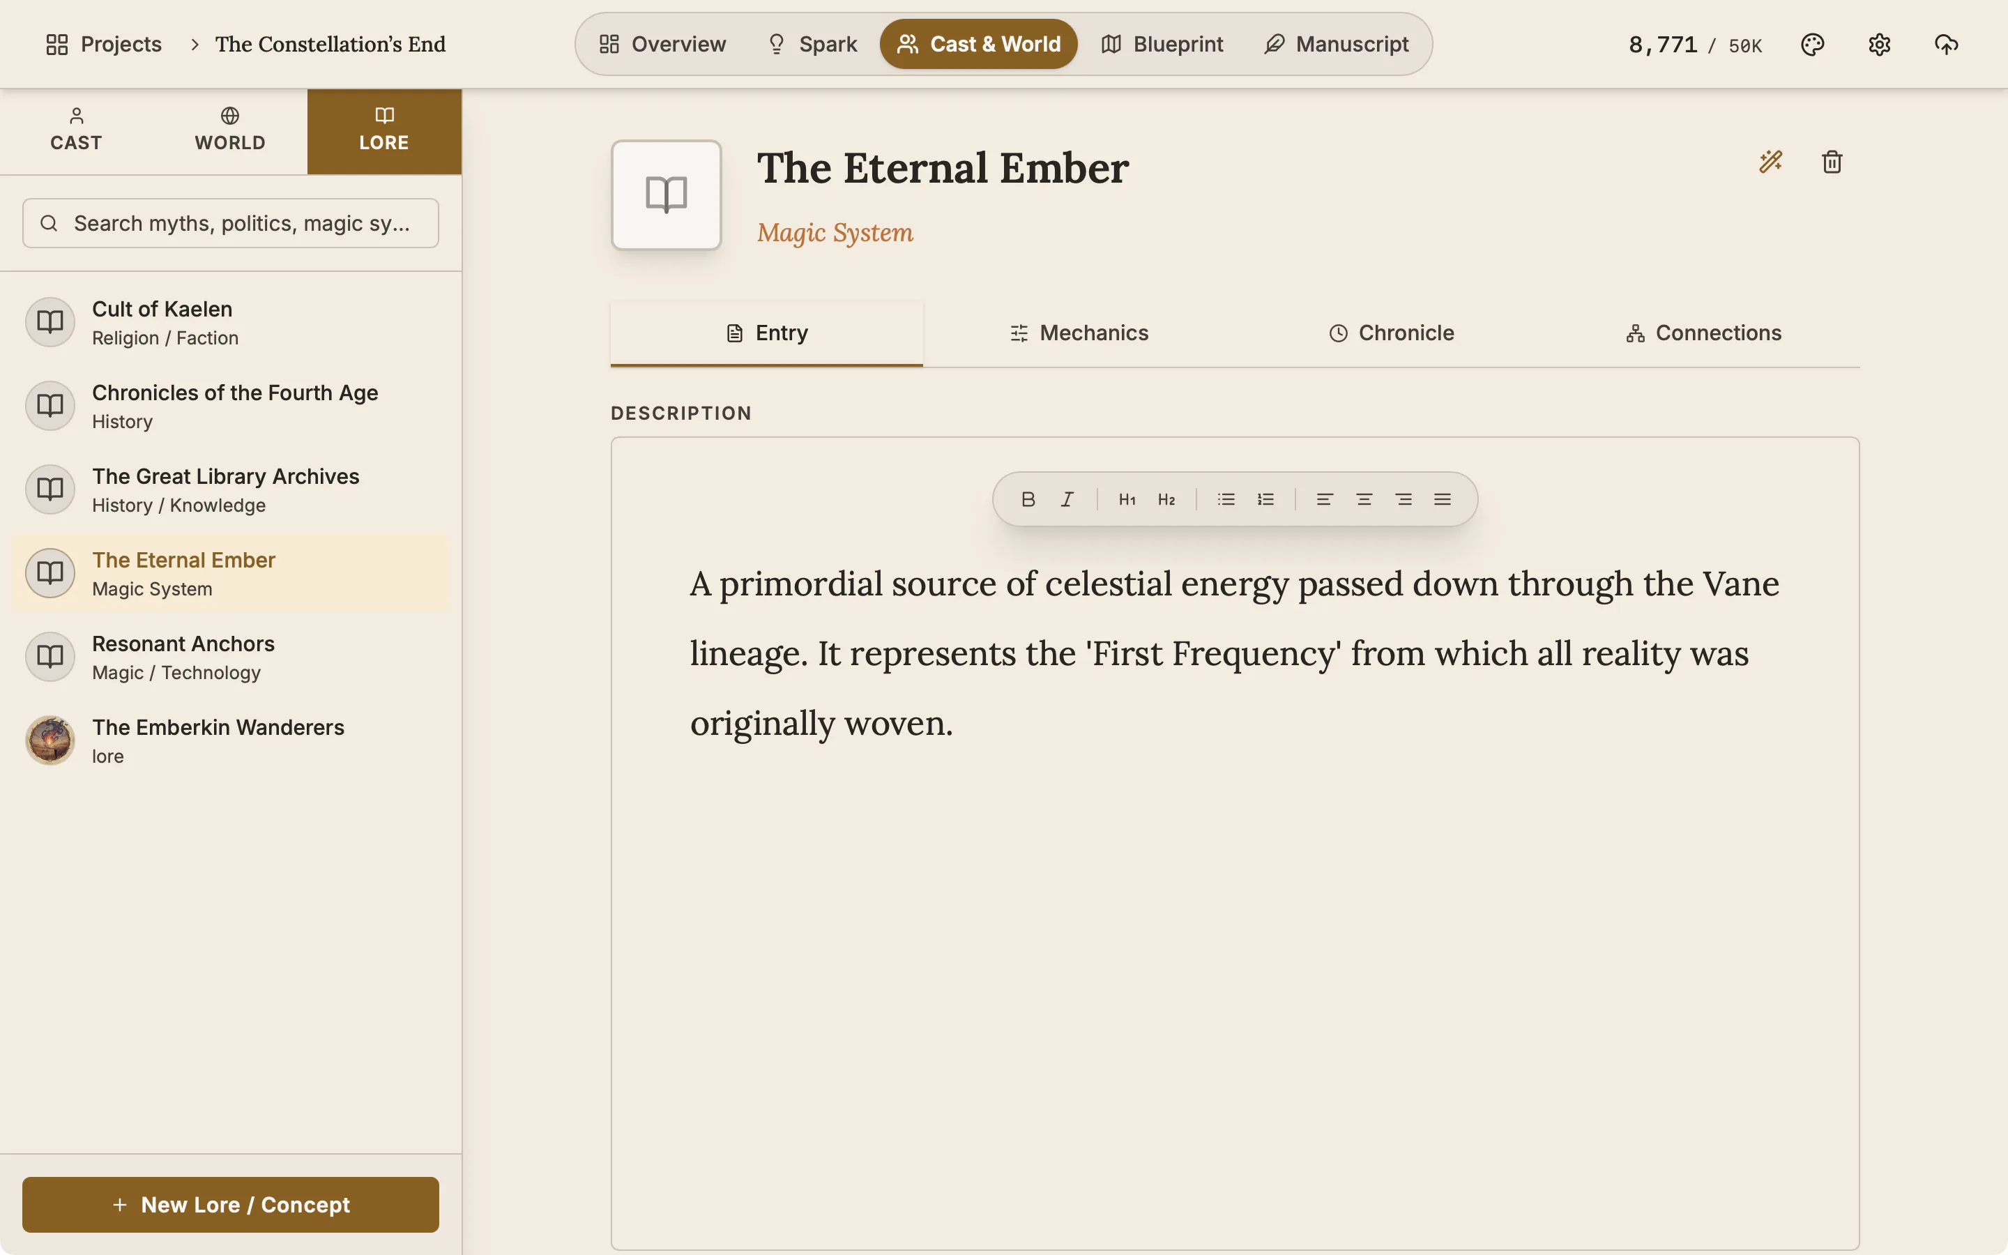Focus the lore search field
Screen dimensions: 2008x1255
tap(231, 223)
